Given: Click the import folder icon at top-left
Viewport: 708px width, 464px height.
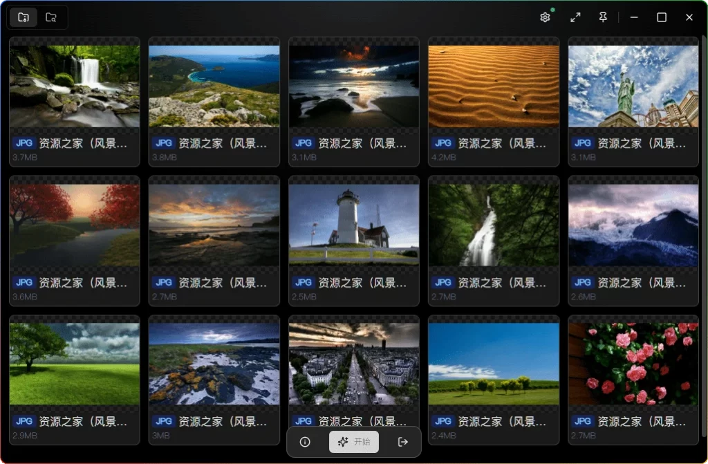Looking at the screenshot, I should 24,17.
